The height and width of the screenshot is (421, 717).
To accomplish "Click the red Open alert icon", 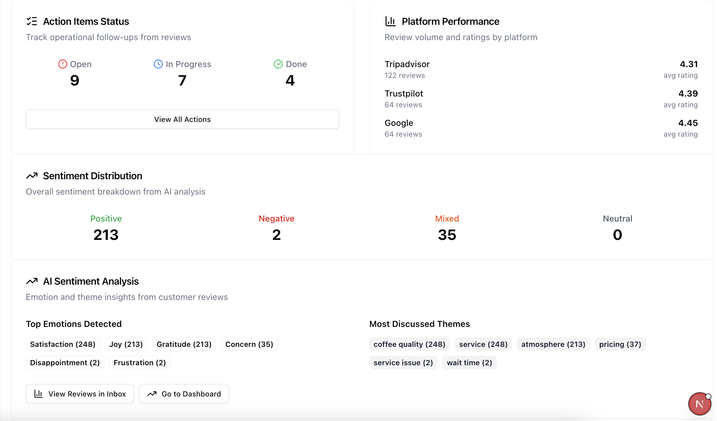I will pyautogui.click(x=63, y=64).
